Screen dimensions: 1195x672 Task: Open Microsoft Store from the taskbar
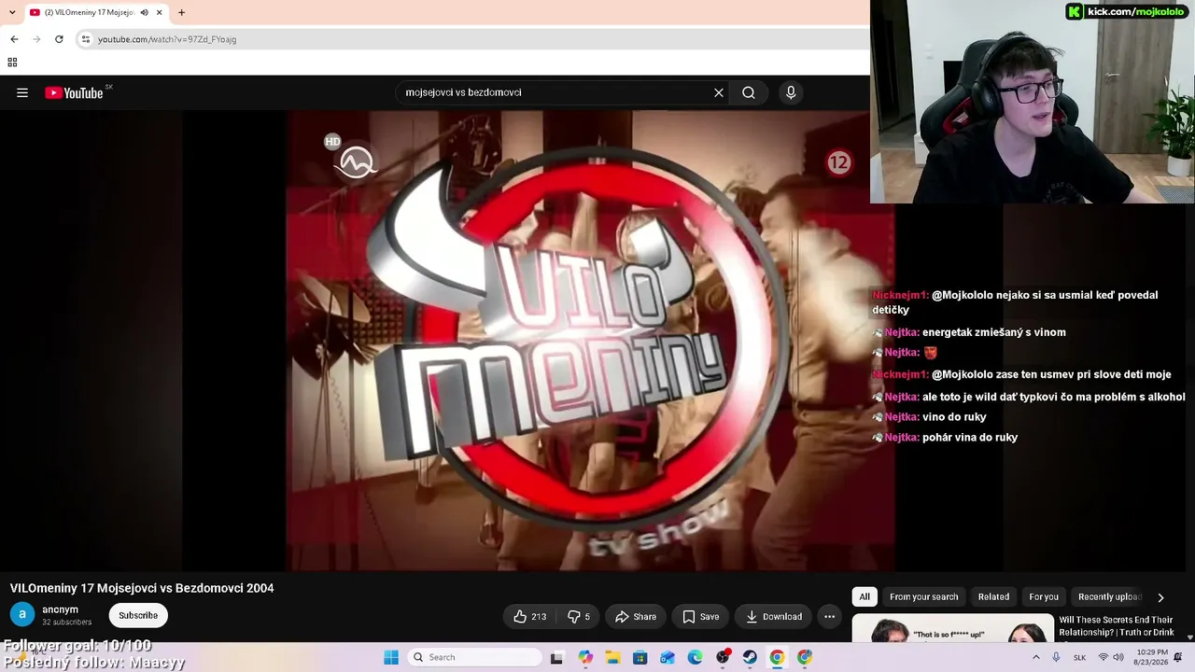coord(640,657)
